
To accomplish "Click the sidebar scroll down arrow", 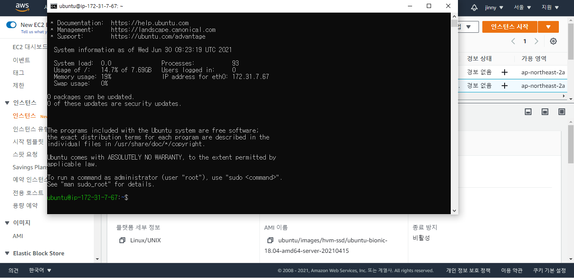I will point(97,260).
